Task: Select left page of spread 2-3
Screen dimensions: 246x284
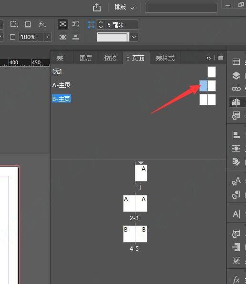Action: 129,203
